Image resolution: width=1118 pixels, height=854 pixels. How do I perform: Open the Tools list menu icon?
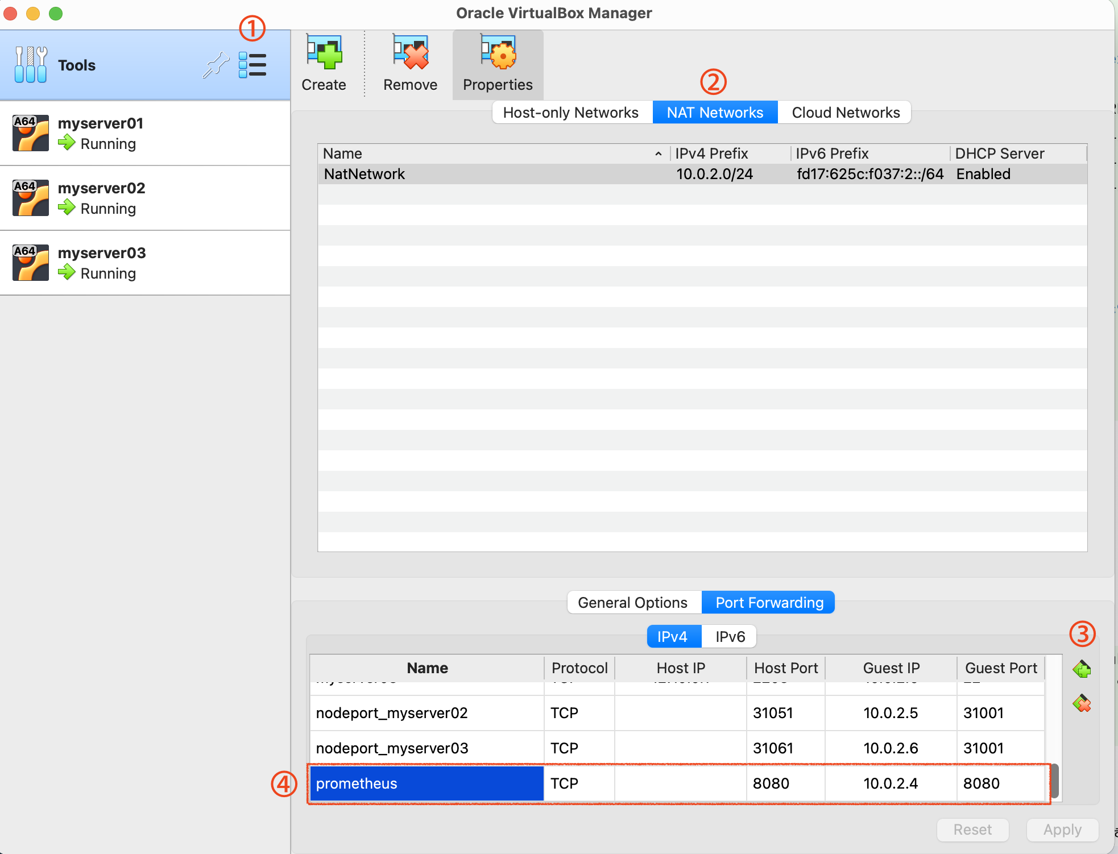coord(252,65)
